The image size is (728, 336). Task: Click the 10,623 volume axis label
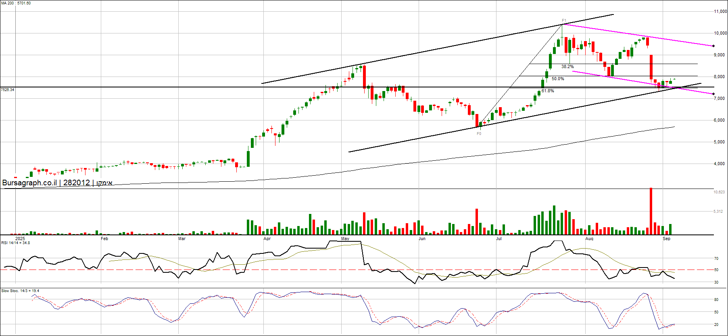pyautogui.click(x=719, y=192)
